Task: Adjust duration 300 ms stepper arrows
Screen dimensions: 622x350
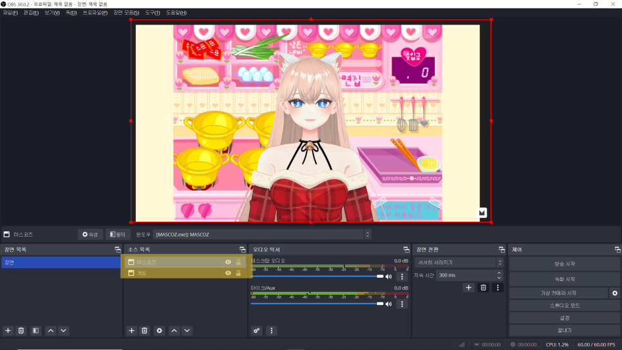Action: [x=499, y=275]
